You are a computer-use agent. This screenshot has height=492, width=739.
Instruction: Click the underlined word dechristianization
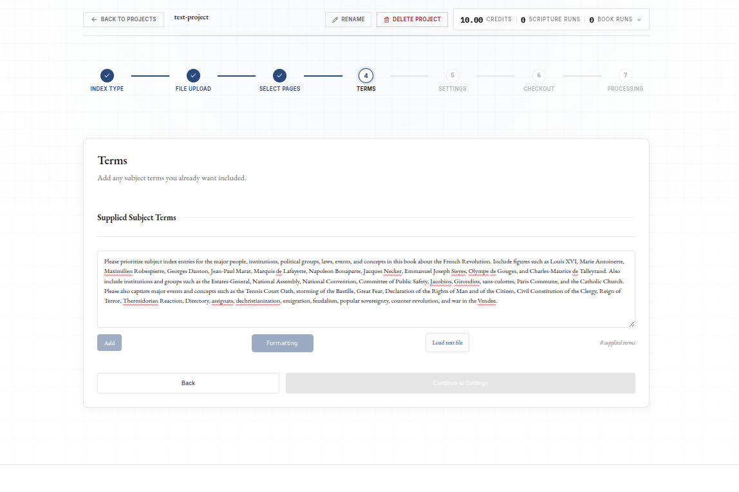pos(258,301)
